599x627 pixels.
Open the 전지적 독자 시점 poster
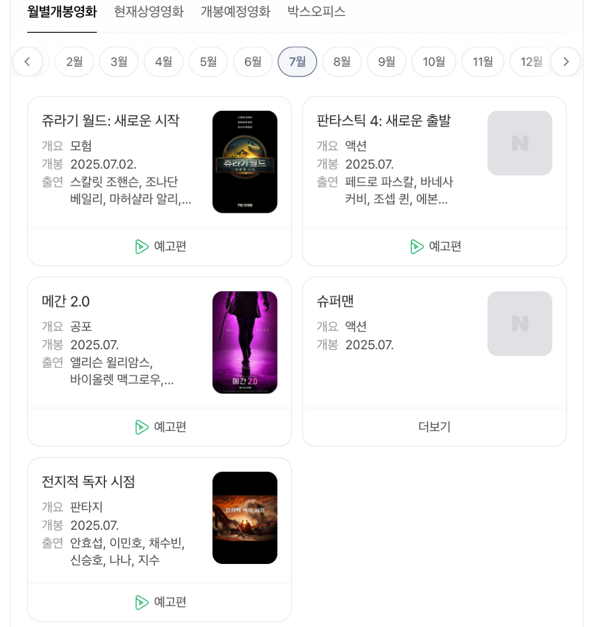[245, 517]
